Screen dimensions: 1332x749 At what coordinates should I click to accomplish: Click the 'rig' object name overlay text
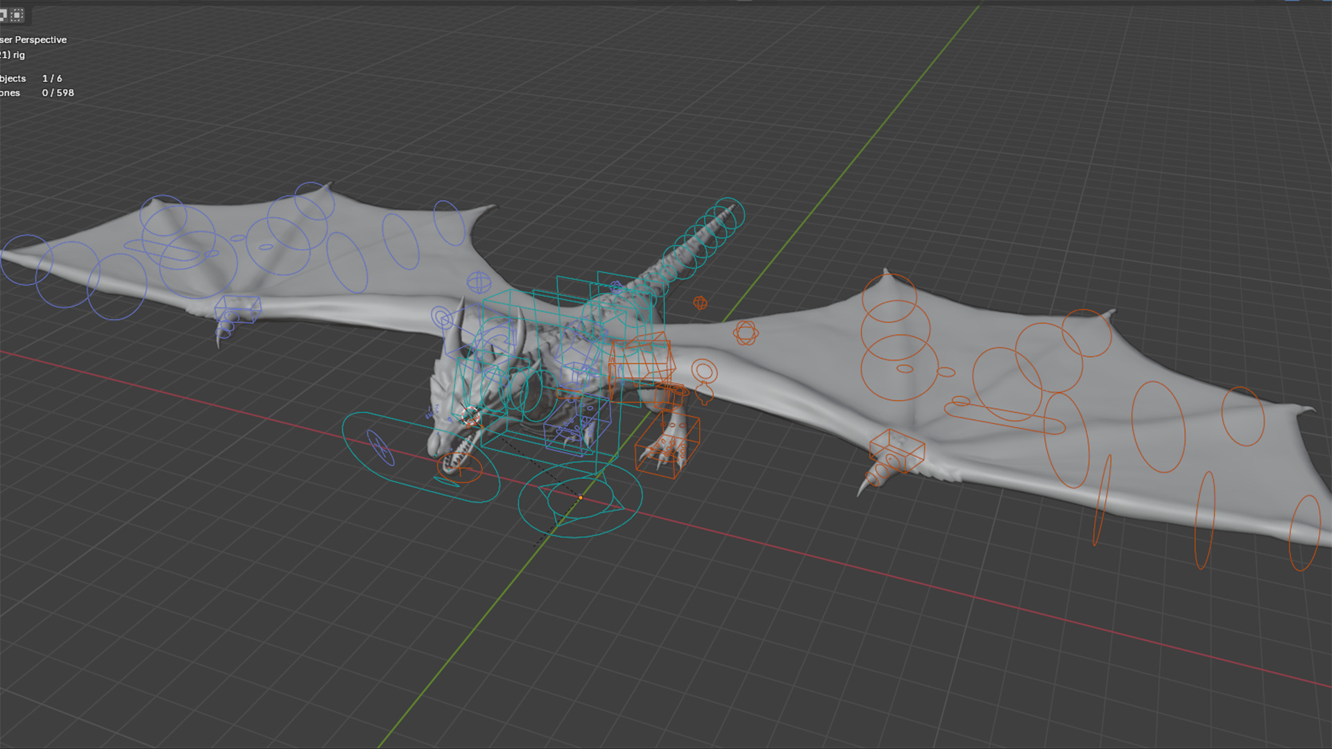pyautogui.click(x=19, y=55)
